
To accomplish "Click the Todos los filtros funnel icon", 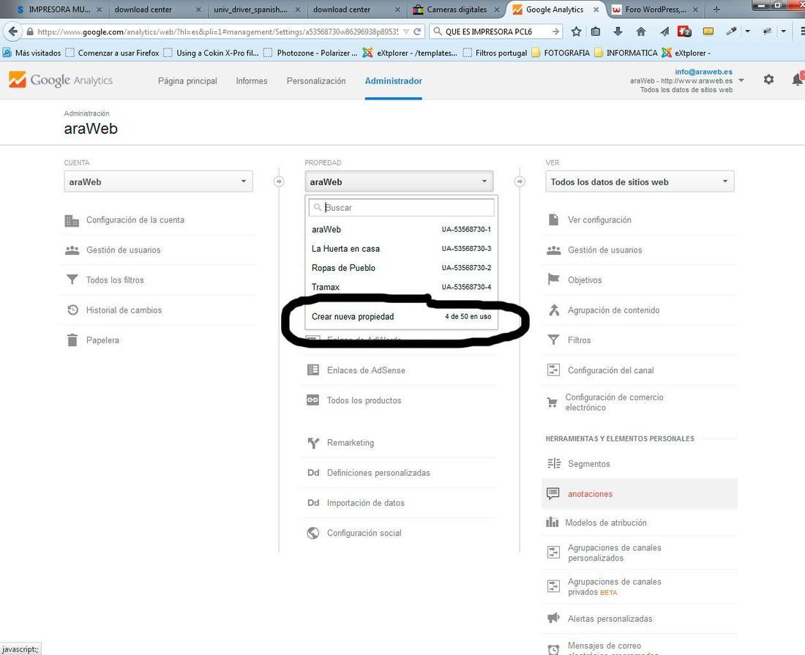I will [72, 280].
